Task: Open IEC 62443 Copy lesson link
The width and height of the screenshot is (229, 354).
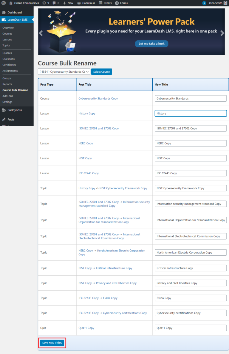Action: click(89, 173)
